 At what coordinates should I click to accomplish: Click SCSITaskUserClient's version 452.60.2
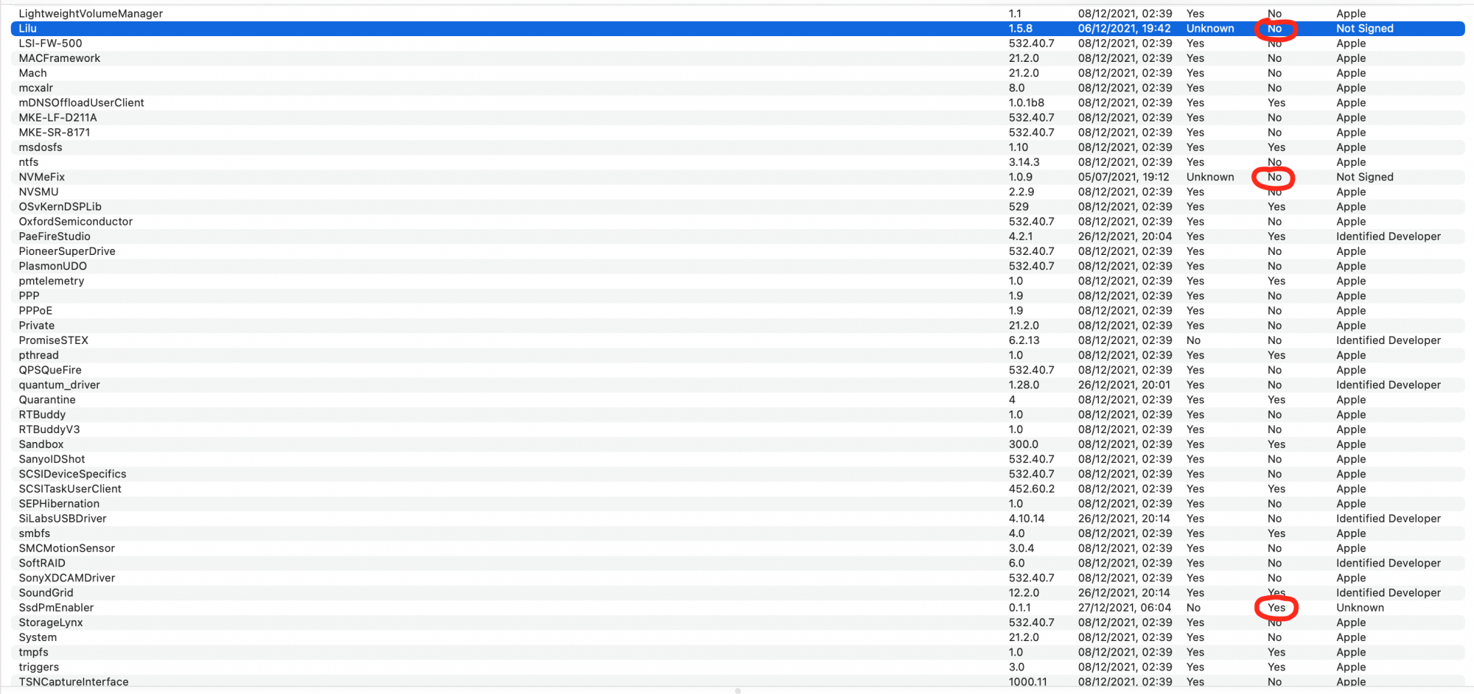[1032, 489]
